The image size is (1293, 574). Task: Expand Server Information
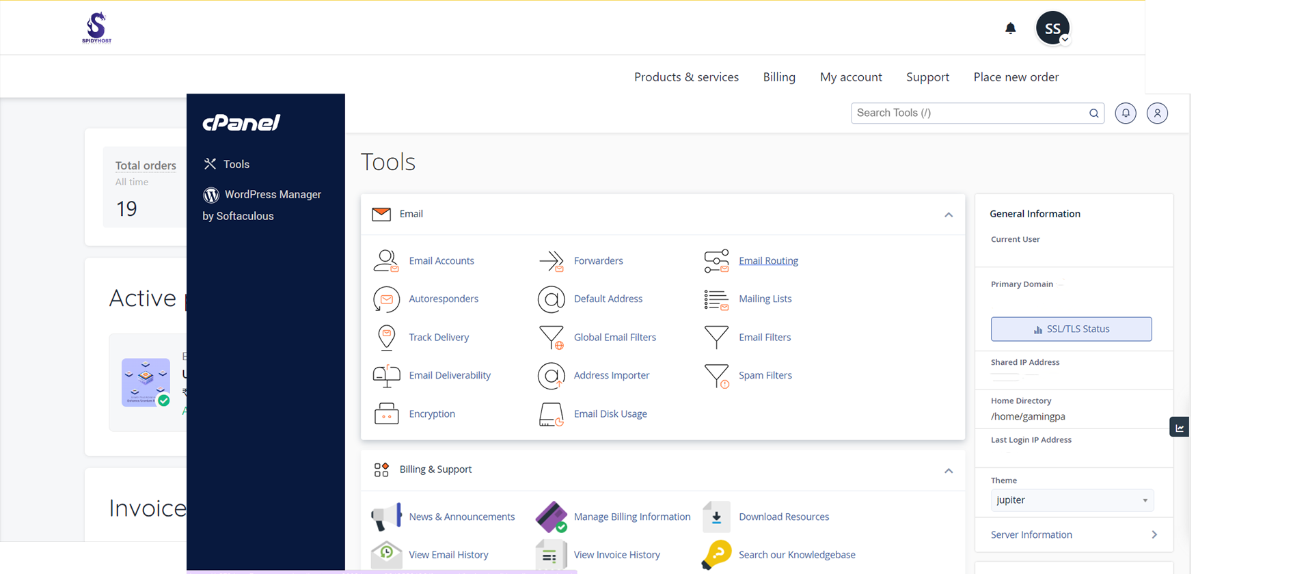1074,535
